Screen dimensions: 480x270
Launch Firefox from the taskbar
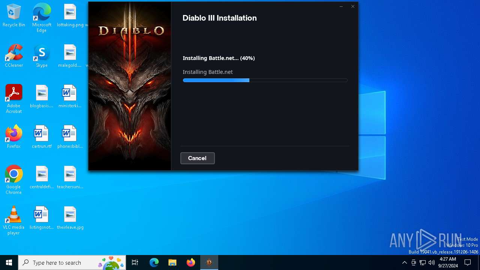190,262
